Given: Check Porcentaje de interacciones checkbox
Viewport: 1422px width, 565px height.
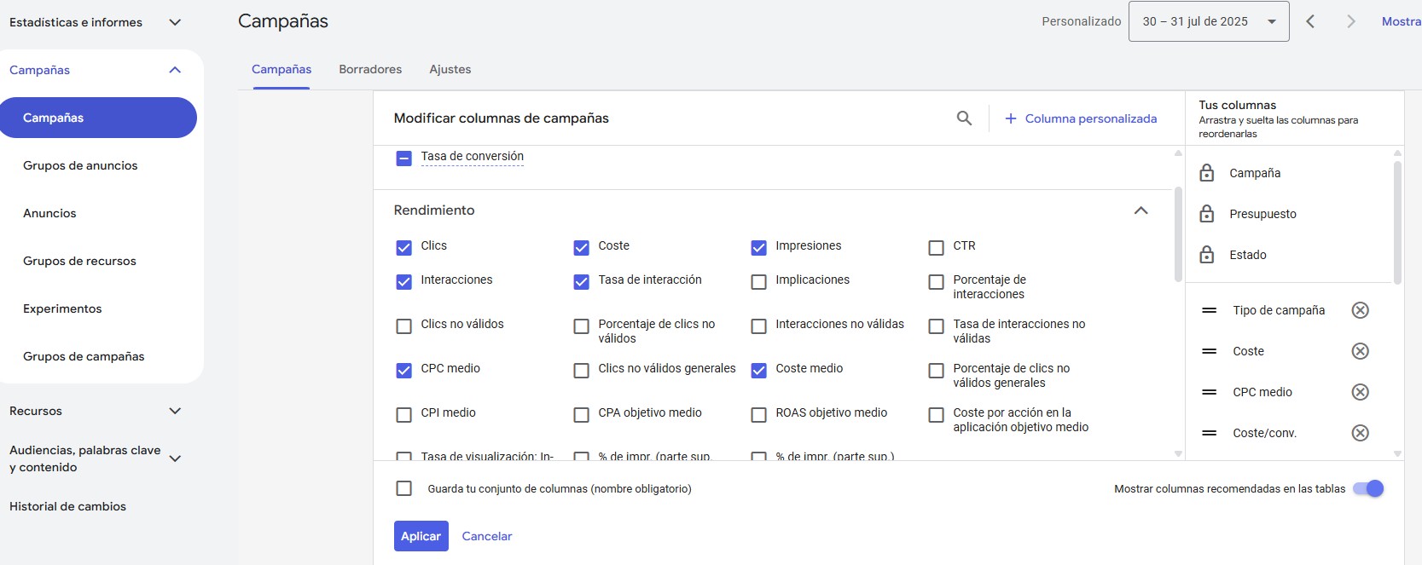Looking at the screenshot, I should point(937,282).
